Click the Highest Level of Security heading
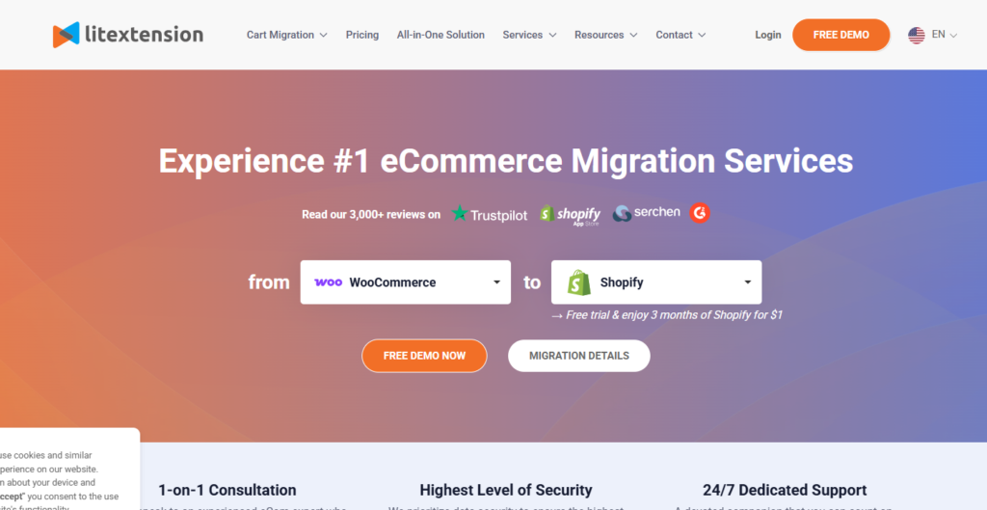The height and width of the screenshot is (510, 987). click(x=506, y=490)
